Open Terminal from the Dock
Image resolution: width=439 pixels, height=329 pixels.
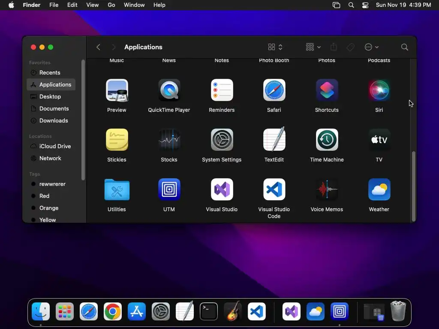209,311
